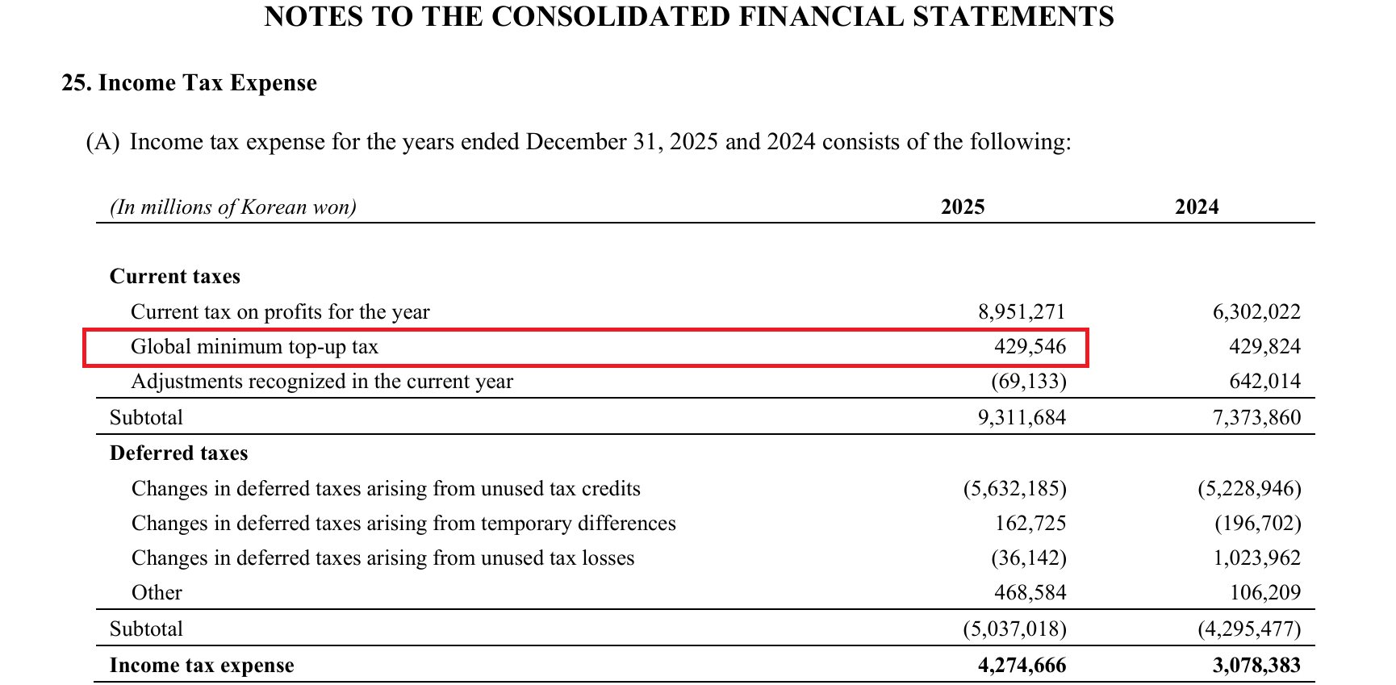Click the 9,311,684 current taxes subtotal
The height and width of the screenshot is (685, 1396).
coord(1021,418)
